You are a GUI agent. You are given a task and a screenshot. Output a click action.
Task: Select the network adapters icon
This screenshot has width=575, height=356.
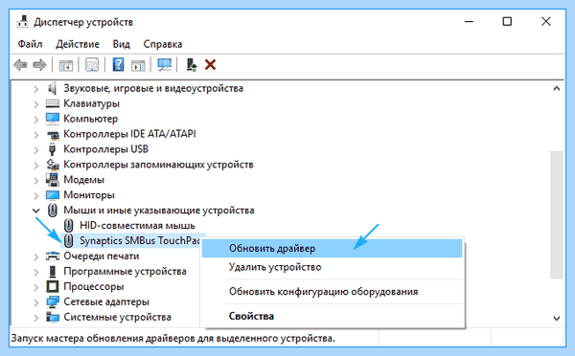point(53,301)
